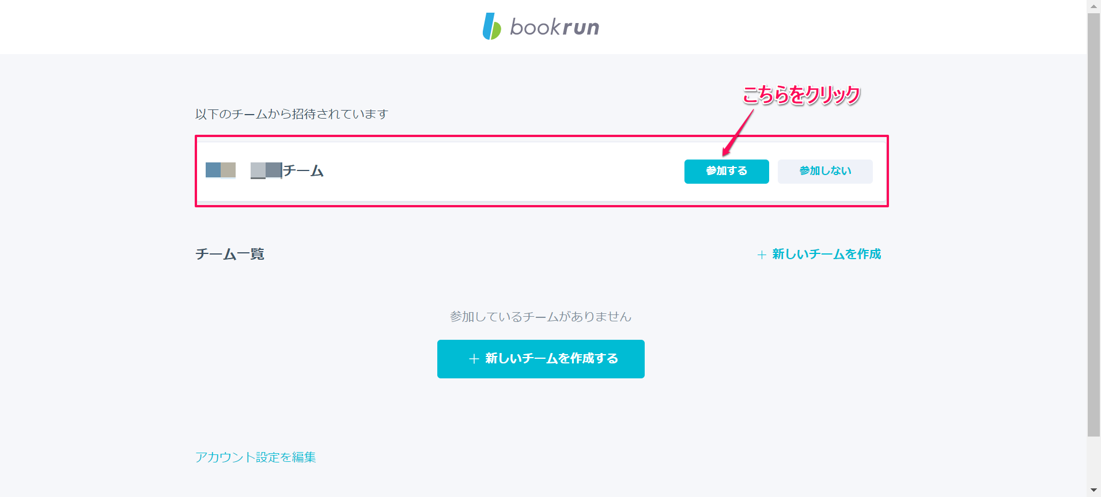This screenshot has height=497, width=1101.
Task: Click the vertical scrollbar thumb
Action: pos(1094,225)
